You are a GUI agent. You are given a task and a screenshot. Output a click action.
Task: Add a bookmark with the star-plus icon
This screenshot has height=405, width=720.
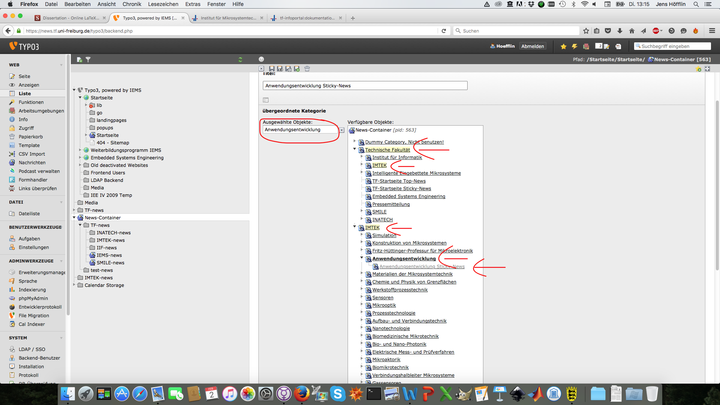click(699, 69)
